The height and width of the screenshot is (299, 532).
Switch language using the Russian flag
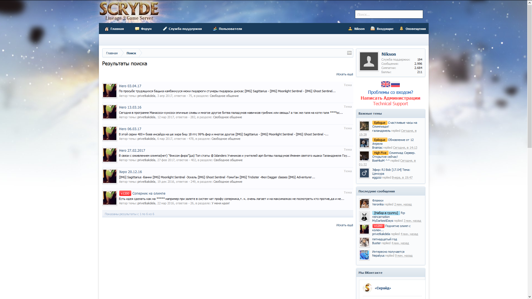[x=395, y=84]
